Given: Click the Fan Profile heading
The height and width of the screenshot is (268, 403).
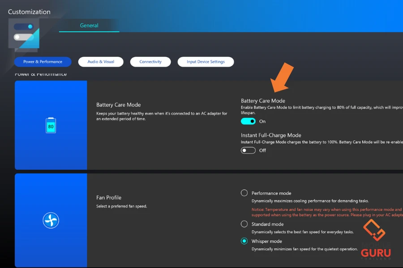Looking at the screenshot, I should tap(109, 197).
